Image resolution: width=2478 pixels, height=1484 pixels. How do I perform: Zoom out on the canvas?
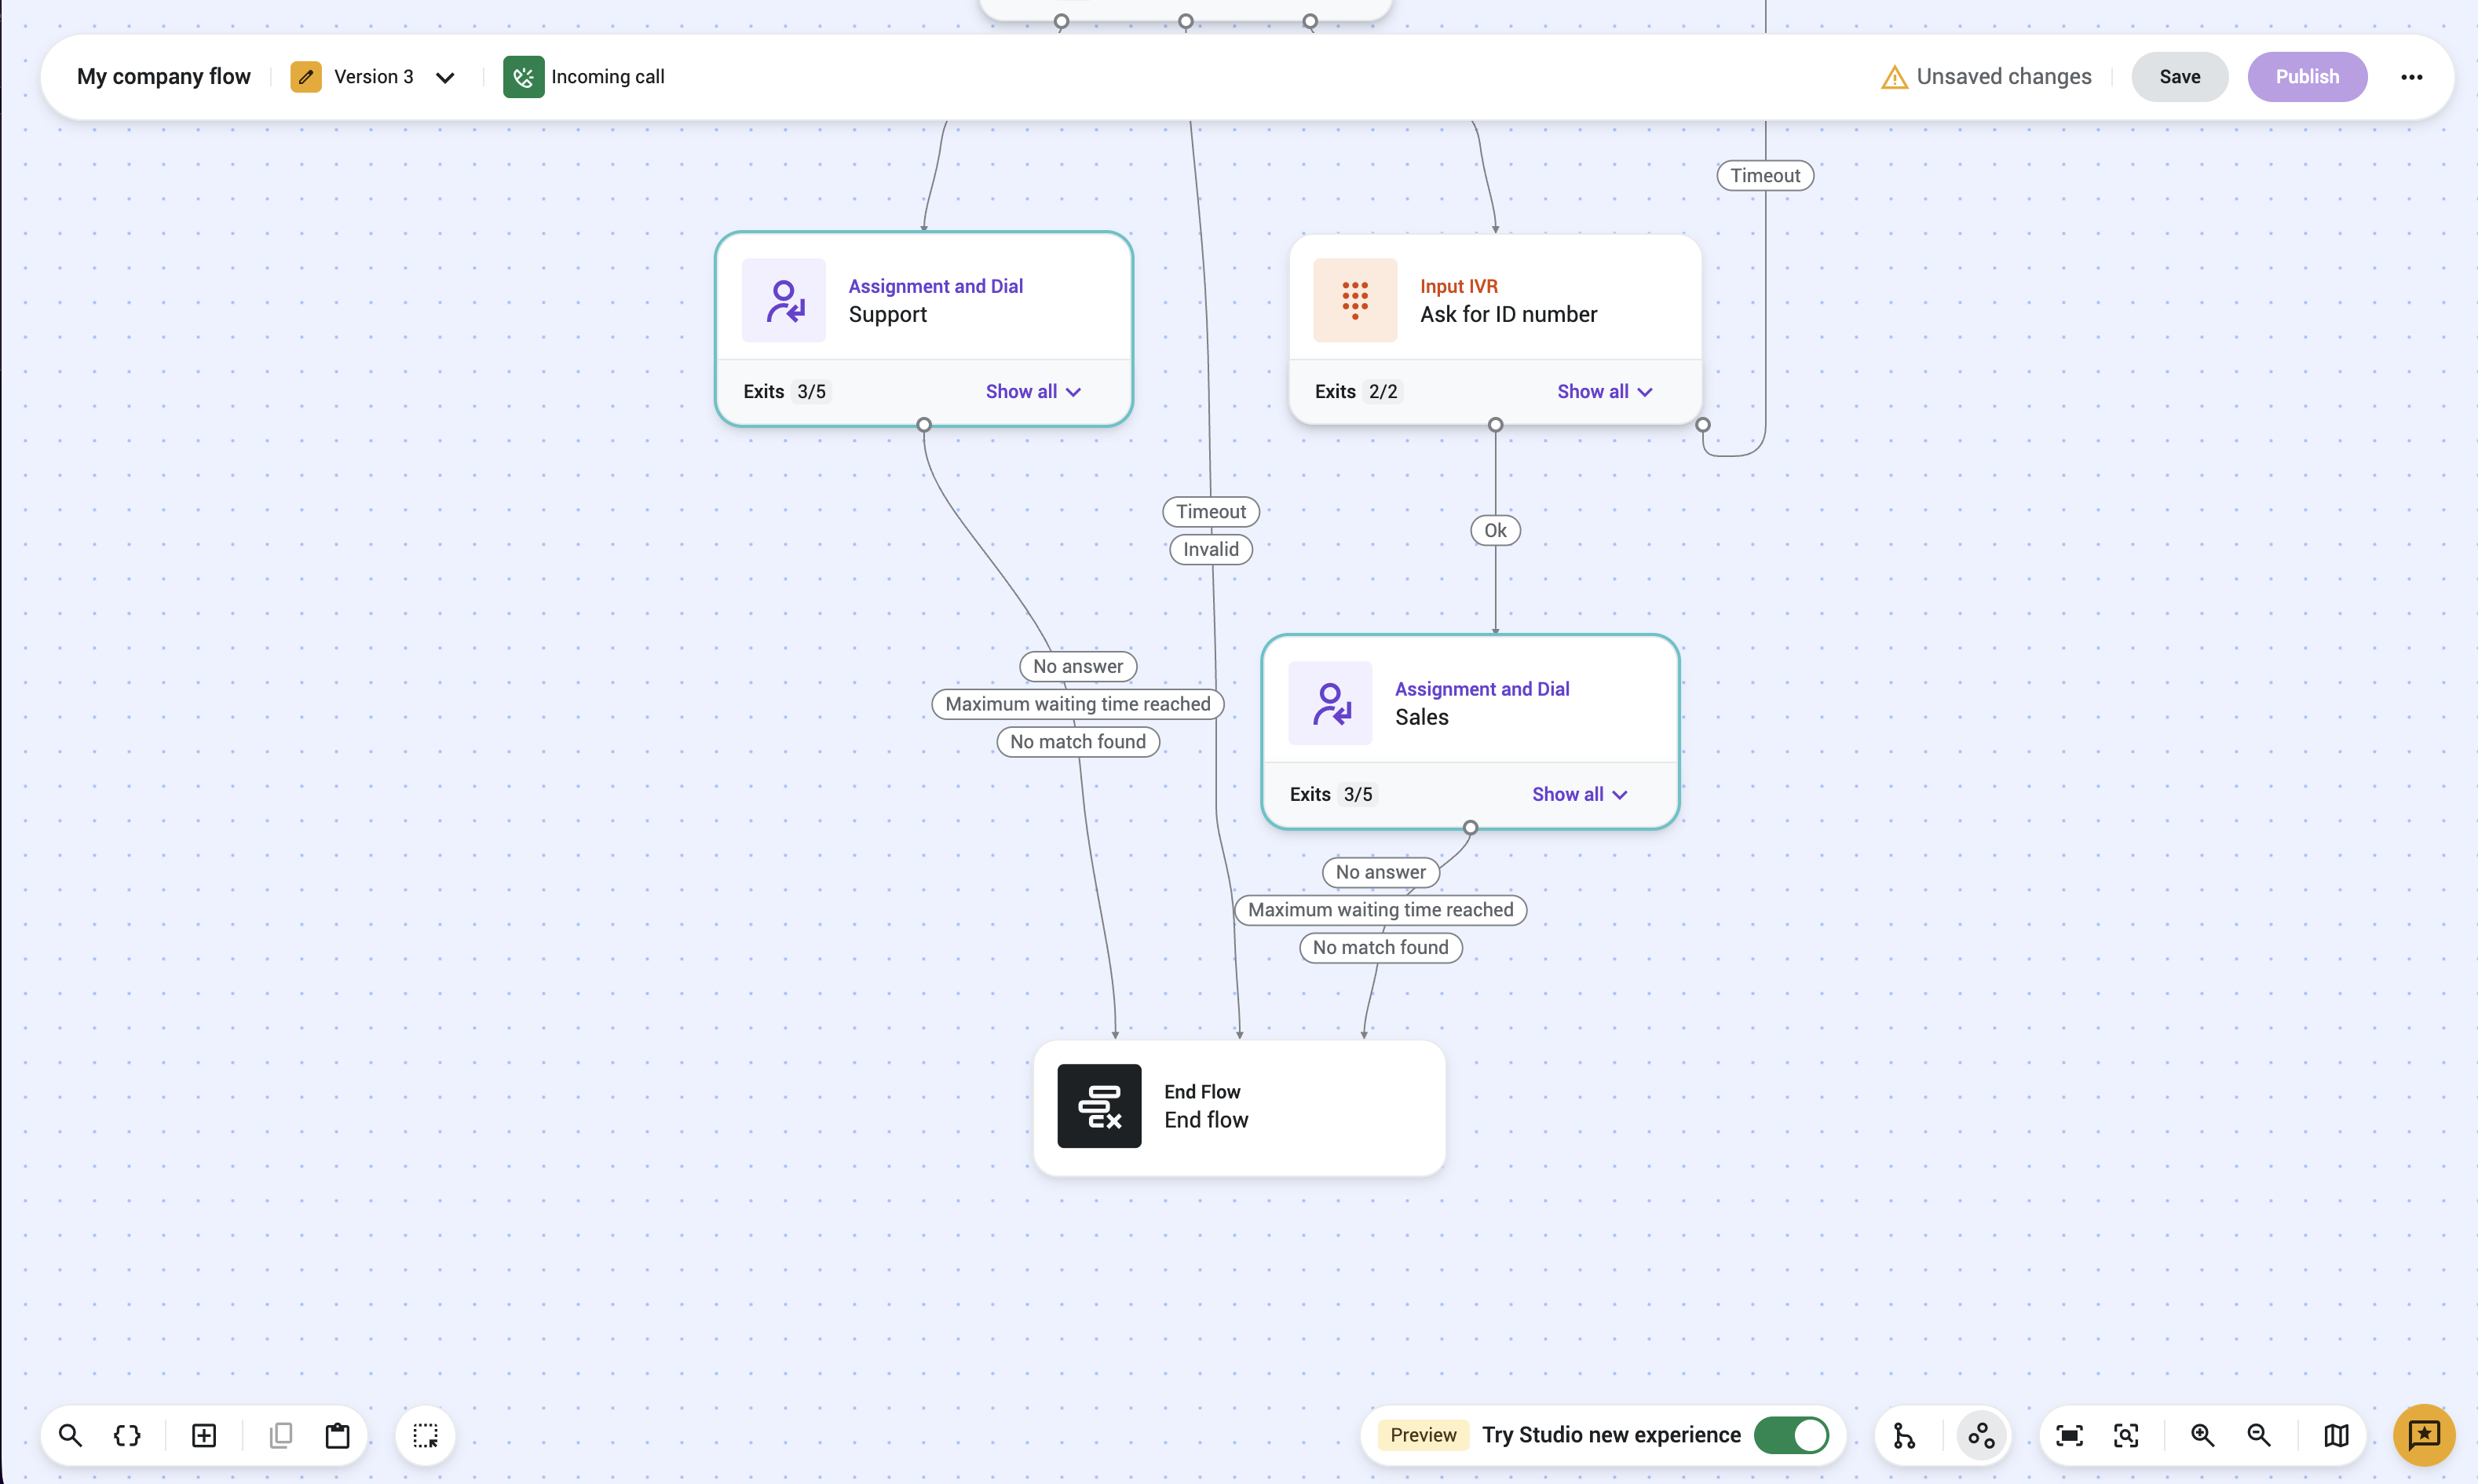(2259, 1436)
